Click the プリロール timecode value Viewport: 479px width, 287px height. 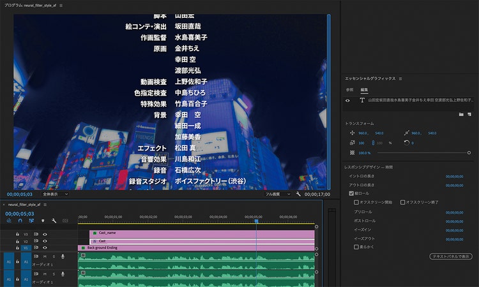(454, 212)
